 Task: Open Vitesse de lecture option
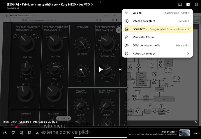157,21
